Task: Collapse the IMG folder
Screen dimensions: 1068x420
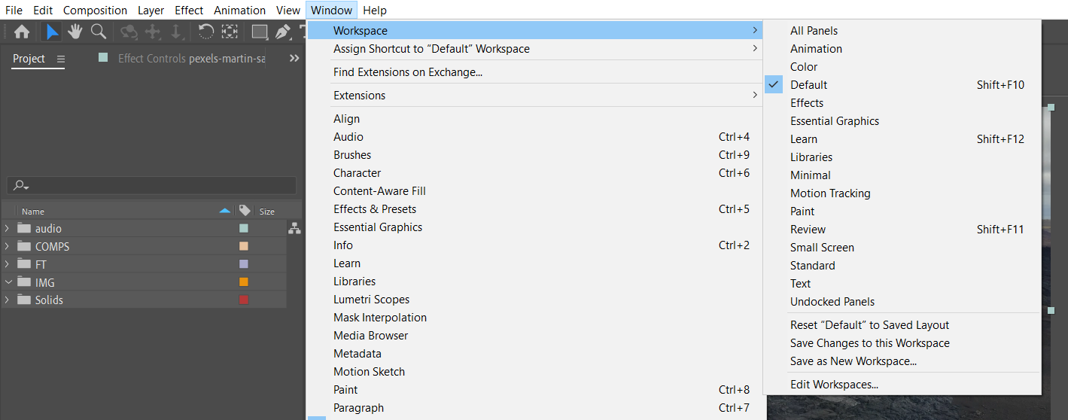Action: coord(8,283)
